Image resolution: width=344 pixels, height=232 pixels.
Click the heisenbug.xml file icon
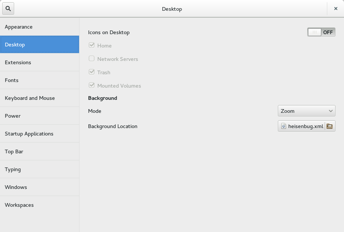tap(283, 126)
